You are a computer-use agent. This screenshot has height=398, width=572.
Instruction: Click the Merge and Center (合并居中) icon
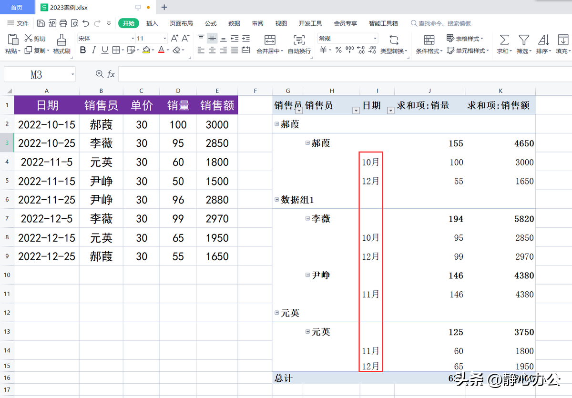(x=270, y=40)
